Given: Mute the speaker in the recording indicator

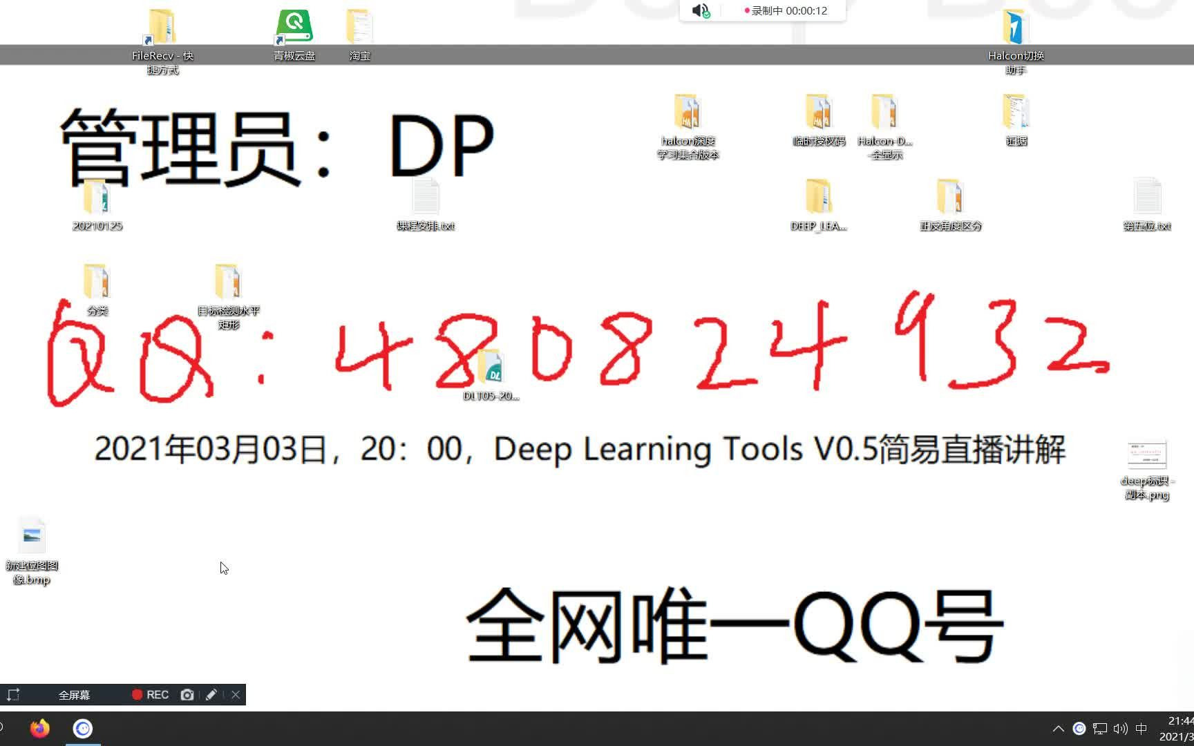Looking at the screenshot, I should pos(699,10).
